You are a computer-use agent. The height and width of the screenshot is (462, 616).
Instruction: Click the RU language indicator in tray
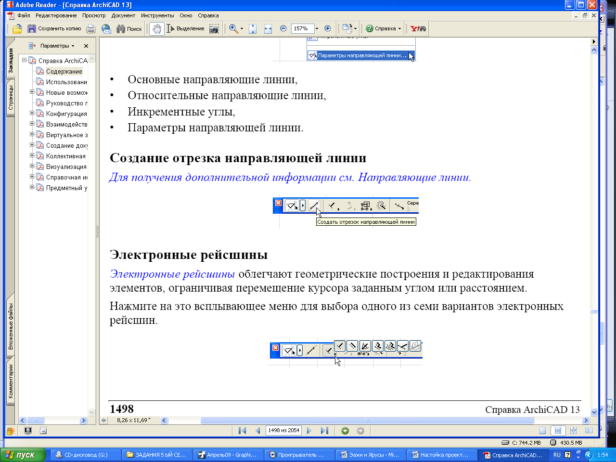click(x=557, y=455)
